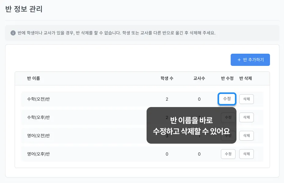
Task: Delete the 수학(오후)반 class
Action: click(246, 117)
